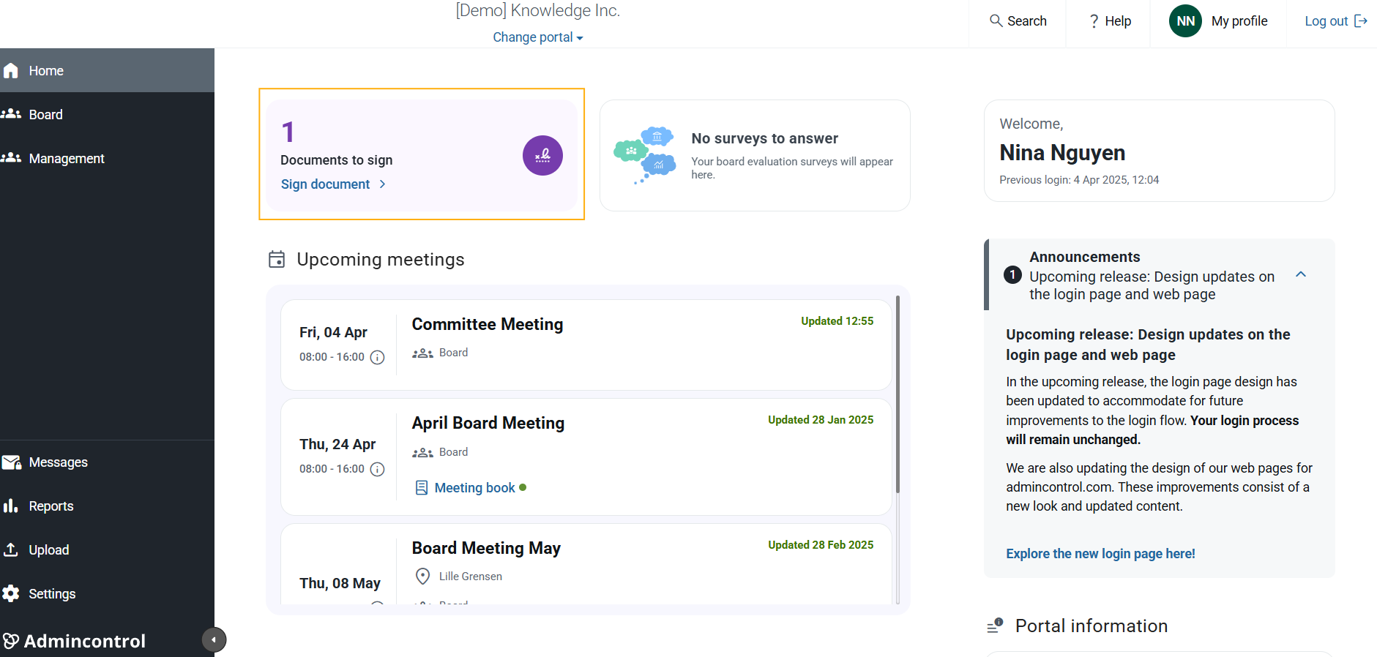Open the Board Meeting May entry

pos(486,548)
